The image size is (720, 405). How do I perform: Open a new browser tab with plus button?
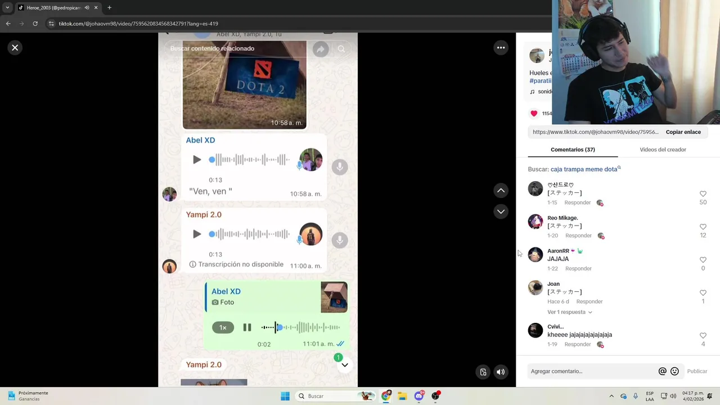pos(109,8)
